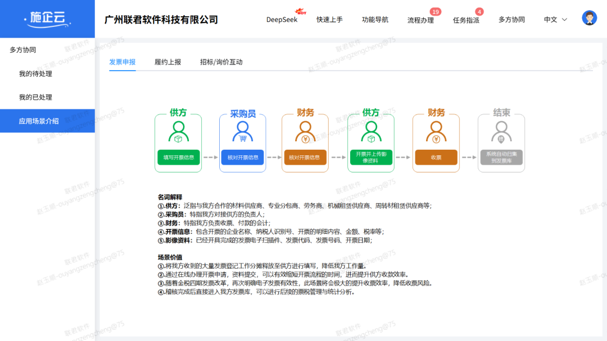Open 流程办理 in the top navigation
This screenshot has width=607, height=341.
tap(420, 20)
